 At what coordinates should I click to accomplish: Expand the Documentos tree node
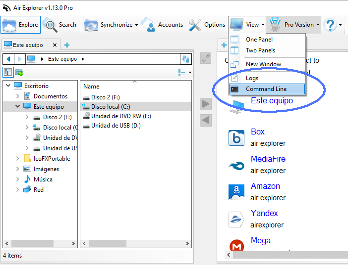(x=18, y=96)
